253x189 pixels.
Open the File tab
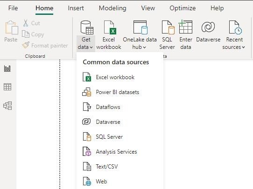tap(13, 8)
